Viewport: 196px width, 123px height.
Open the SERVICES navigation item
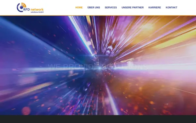point(111,8)
